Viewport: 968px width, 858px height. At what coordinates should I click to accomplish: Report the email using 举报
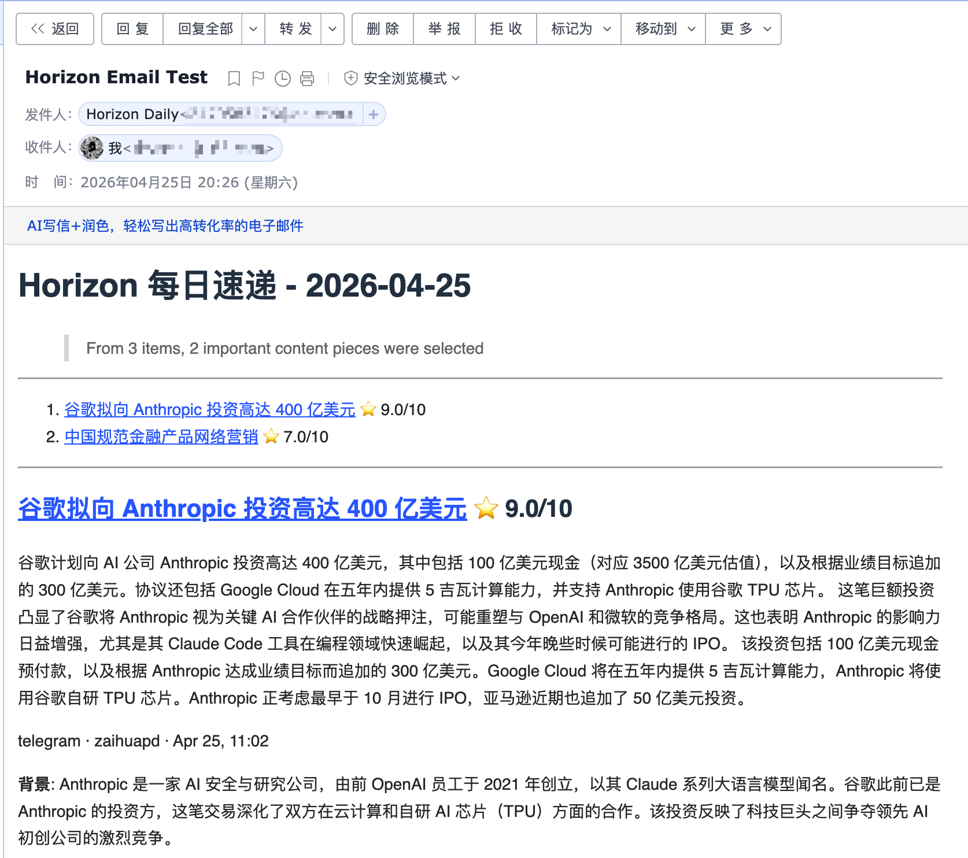point(444,29)
